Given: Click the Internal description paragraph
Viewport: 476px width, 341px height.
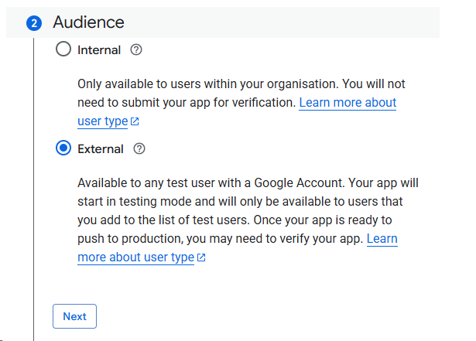Looking at the screenshot, I should tap(232, 93).
